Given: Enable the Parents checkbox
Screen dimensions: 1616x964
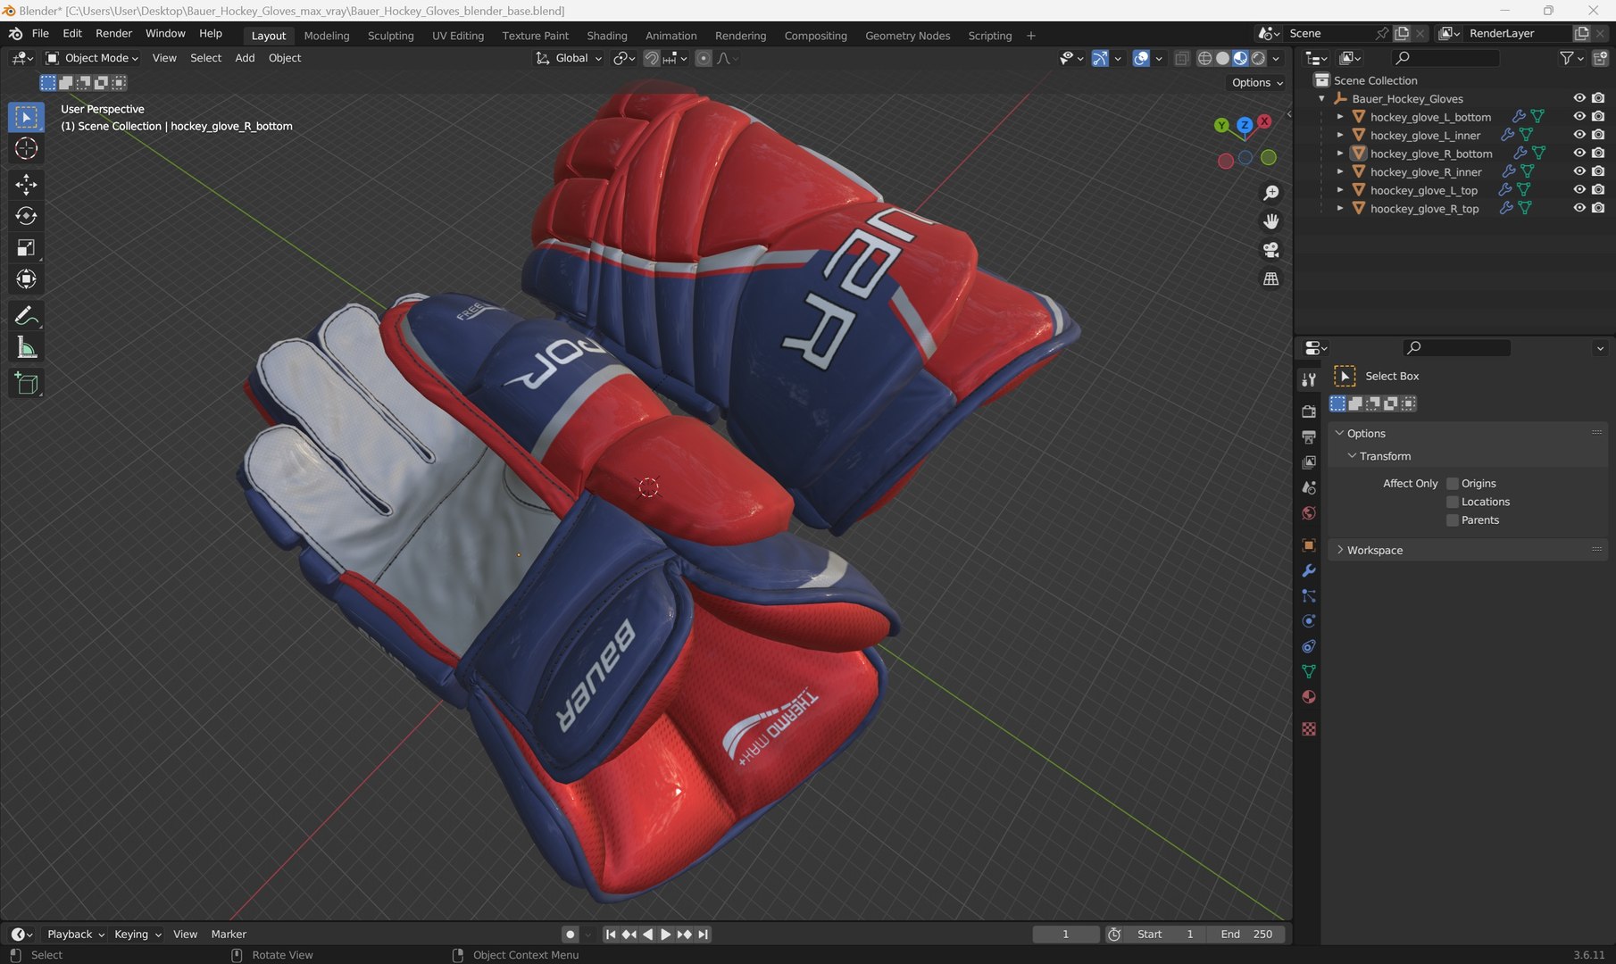Looking at the screenshot, I should (1453, 520).
